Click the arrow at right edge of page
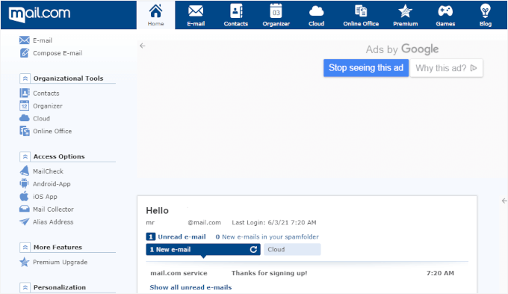 point(504,201)
